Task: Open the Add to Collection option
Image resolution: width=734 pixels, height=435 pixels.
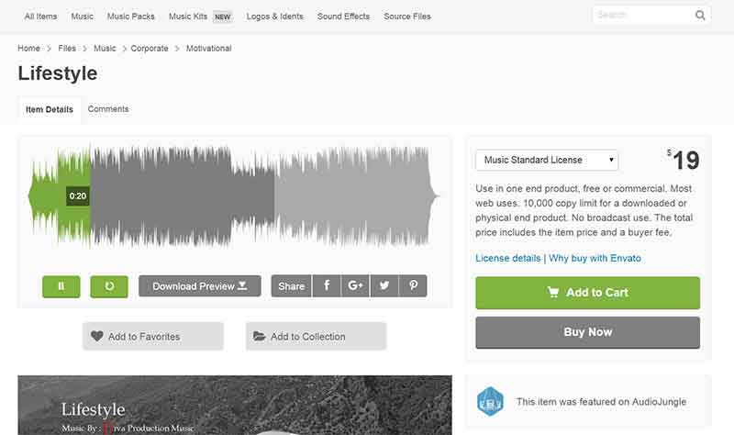Action: coord(317,337)
